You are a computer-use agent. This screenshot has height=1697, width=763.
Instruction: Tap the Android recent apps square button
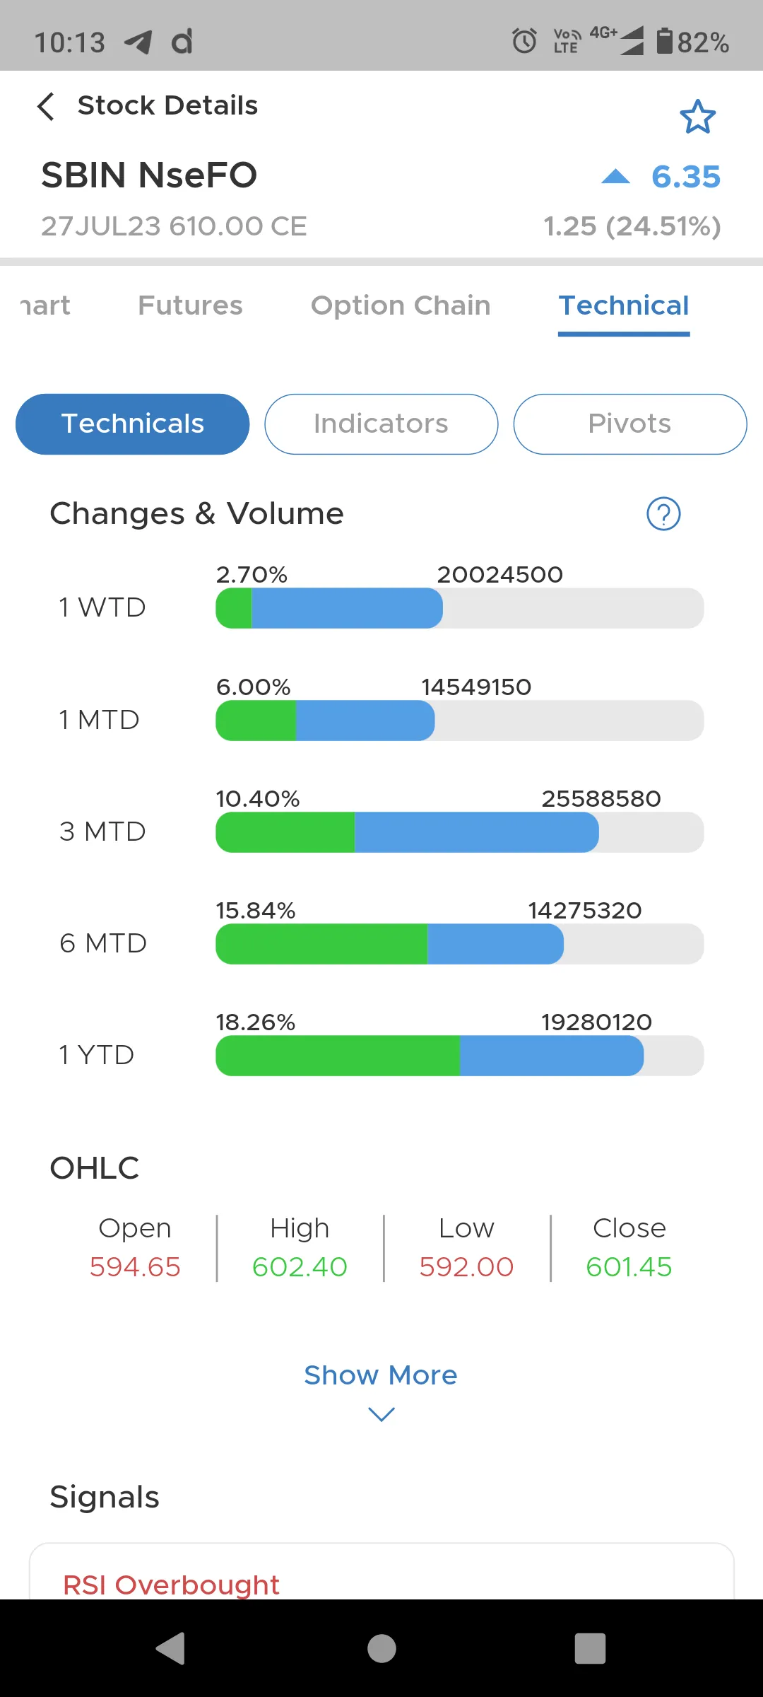point(591,1648)
